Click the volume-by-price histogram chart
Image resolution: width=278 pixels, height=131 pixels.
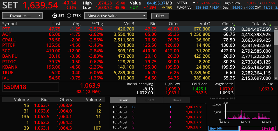(247, 112)
